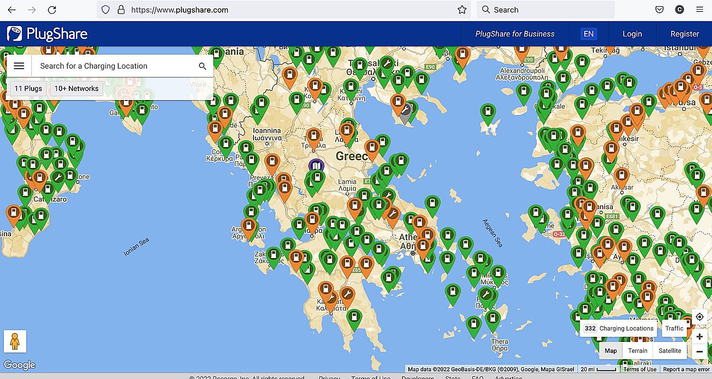The width and height of the screenshot is (712, 379).
Task: Select the purple trip pin near Lamia
Action: pyautogui.click(x=316, y=166)
